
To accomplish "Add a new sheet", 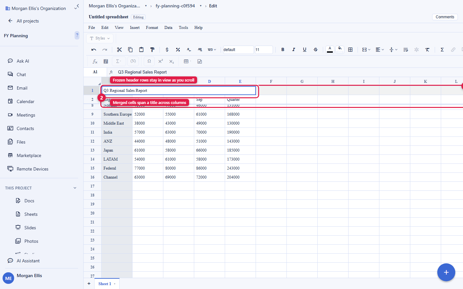I will (x=89, y=284).
